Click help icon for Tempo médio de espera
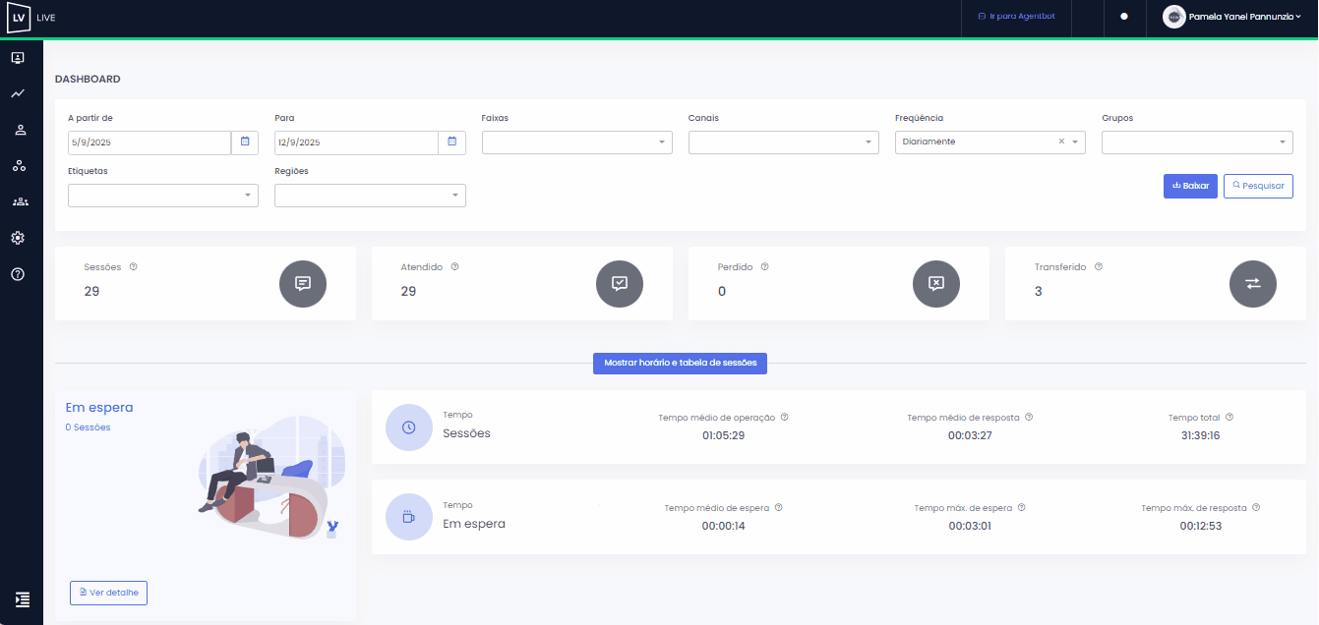Screen dimensions: 1319x625 pyautogui.click(x=778, y=508)
